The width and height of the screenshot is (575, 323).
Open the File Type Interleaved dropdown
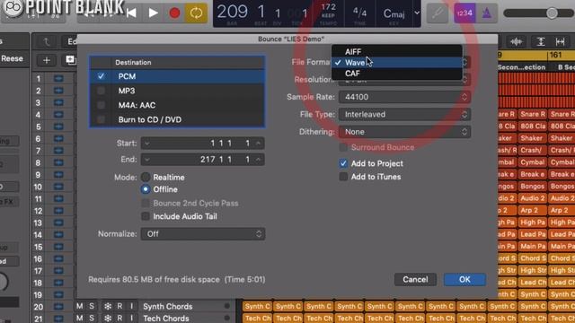point(404,114)
